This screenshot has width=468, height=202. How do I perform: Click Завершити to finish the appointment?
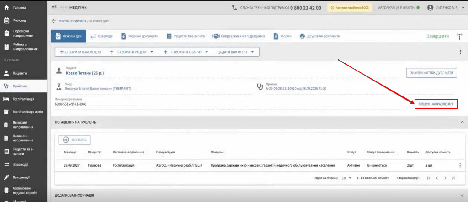[x=437, y=36]
